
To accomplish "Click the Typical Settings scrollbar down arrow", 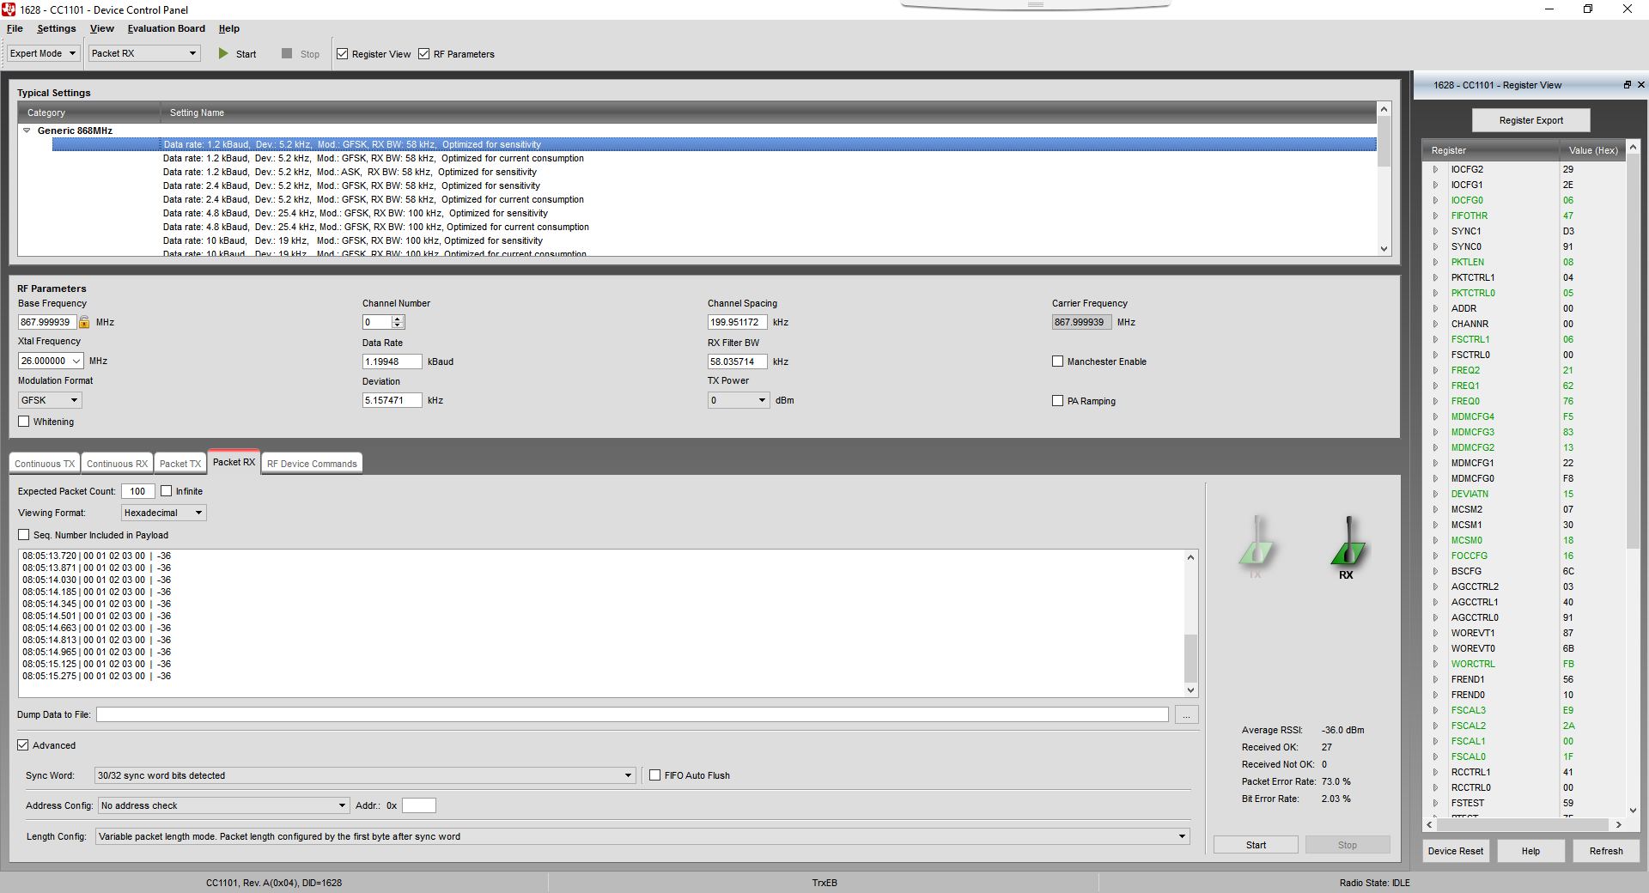I will tap(1384, 248).
